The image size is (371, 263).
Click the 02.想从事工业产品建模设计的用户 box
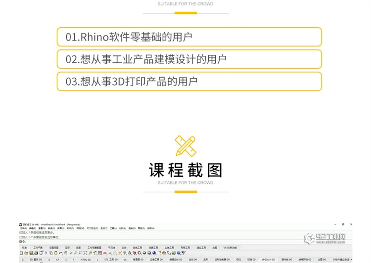click(189, 59)
